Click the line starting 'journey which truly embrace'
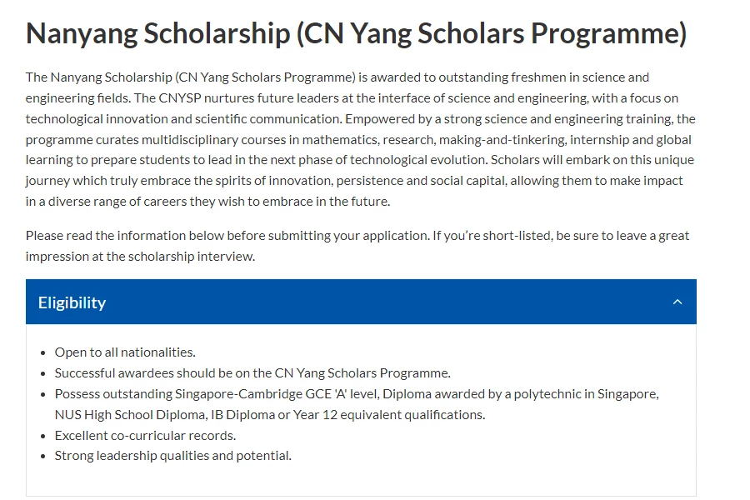 coord(354,181)
